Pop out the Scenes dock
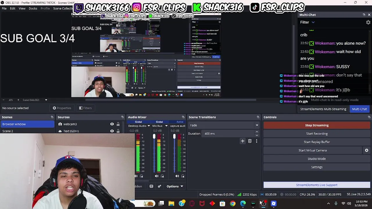 (x=52, y=117)
